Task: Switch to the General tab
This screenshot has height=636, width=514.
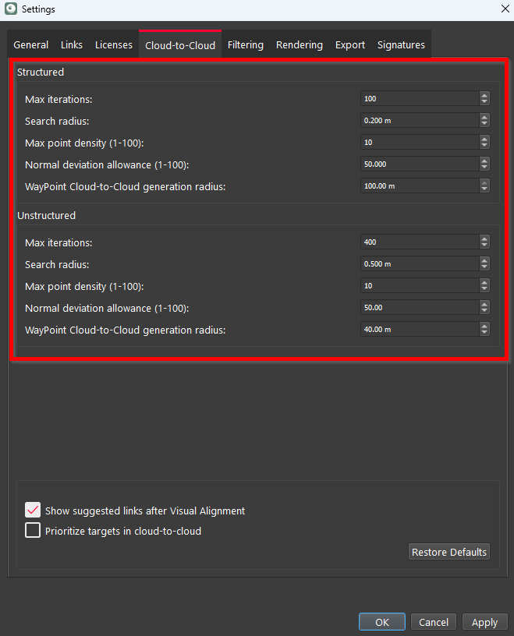Action: click(x=31, y=45)
